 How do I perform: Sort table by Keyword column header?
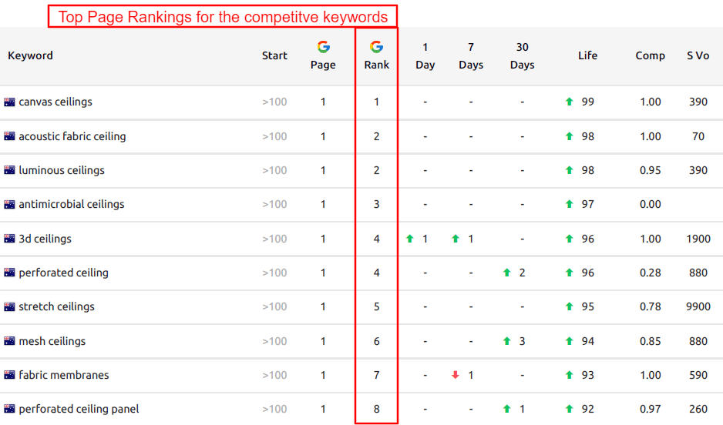tap(31, 55)
